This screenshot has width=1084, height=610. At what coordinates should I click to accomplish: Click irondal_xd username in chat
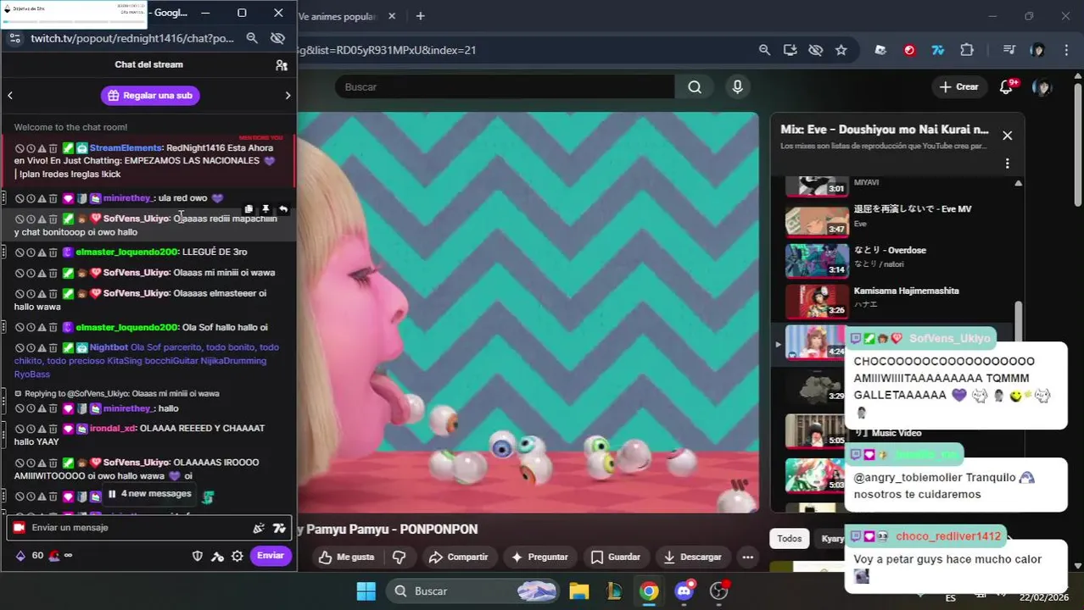(113, 429)
